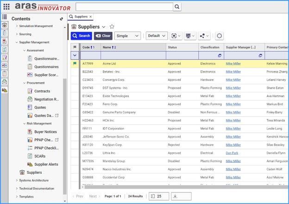Open the Supplier Alerts item

pyautogui.click(x=46, y=164)
